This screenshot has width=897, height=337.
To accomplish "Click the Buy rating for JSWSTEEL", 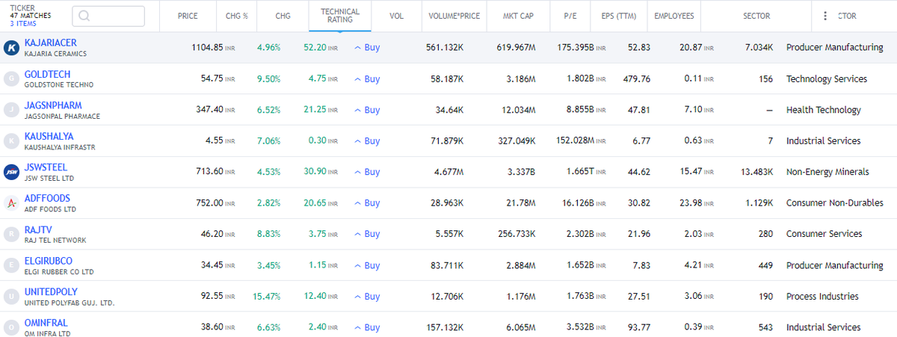I will point(367,172).
